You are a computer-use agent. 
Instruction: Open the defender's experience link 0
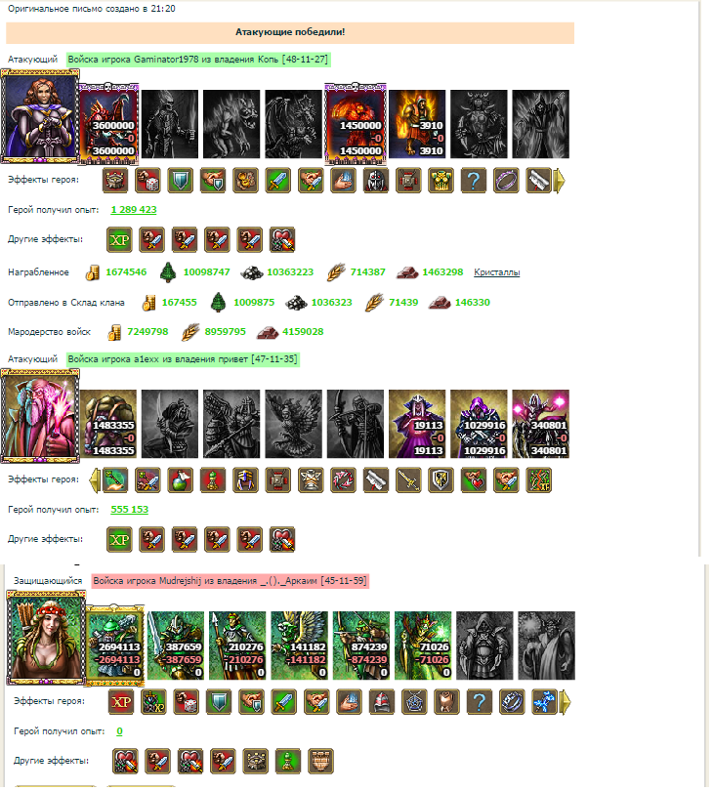click(119, 731)
